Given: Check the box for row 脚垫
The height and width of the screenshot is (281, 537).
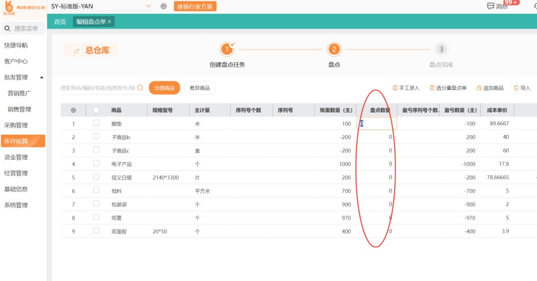Looking at the screenshot, I should click(x=96, y=123).
